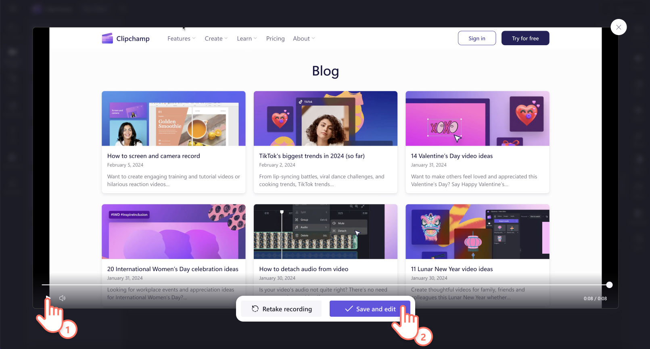Click the Clipchamp logo
The image size is (650, 349).
coord(125,38)
